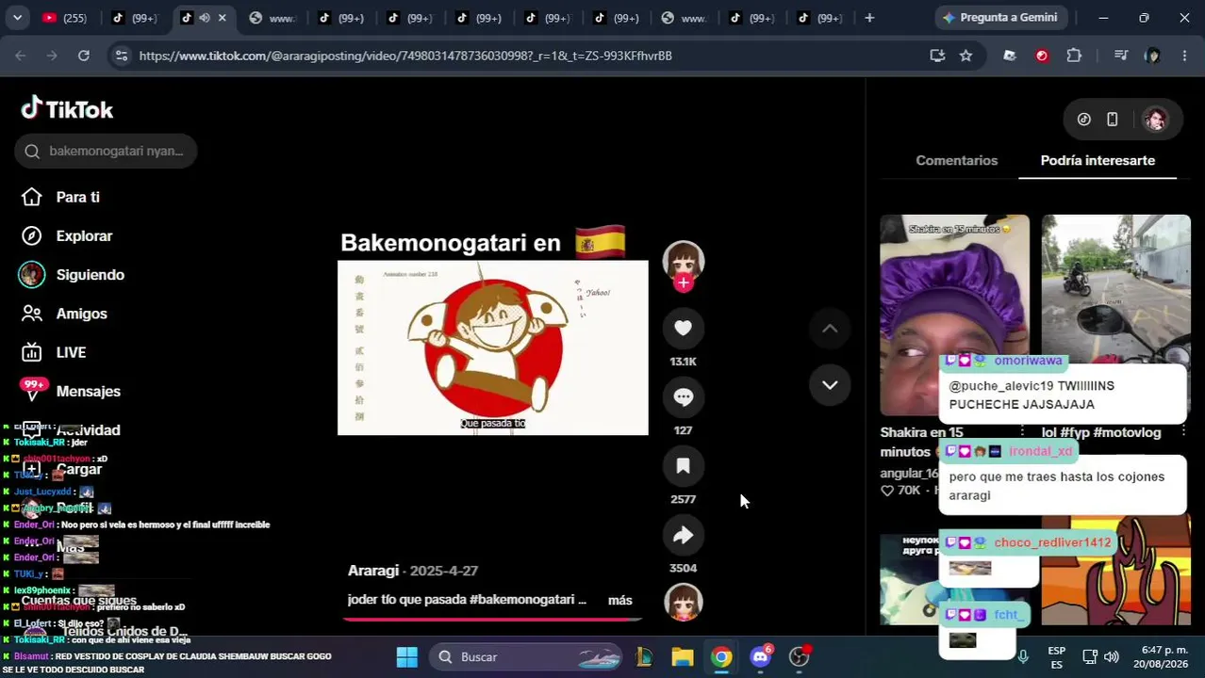Open the Windows Start menu
Viewport: 1205px width, 678px height.
pos(406,657)
